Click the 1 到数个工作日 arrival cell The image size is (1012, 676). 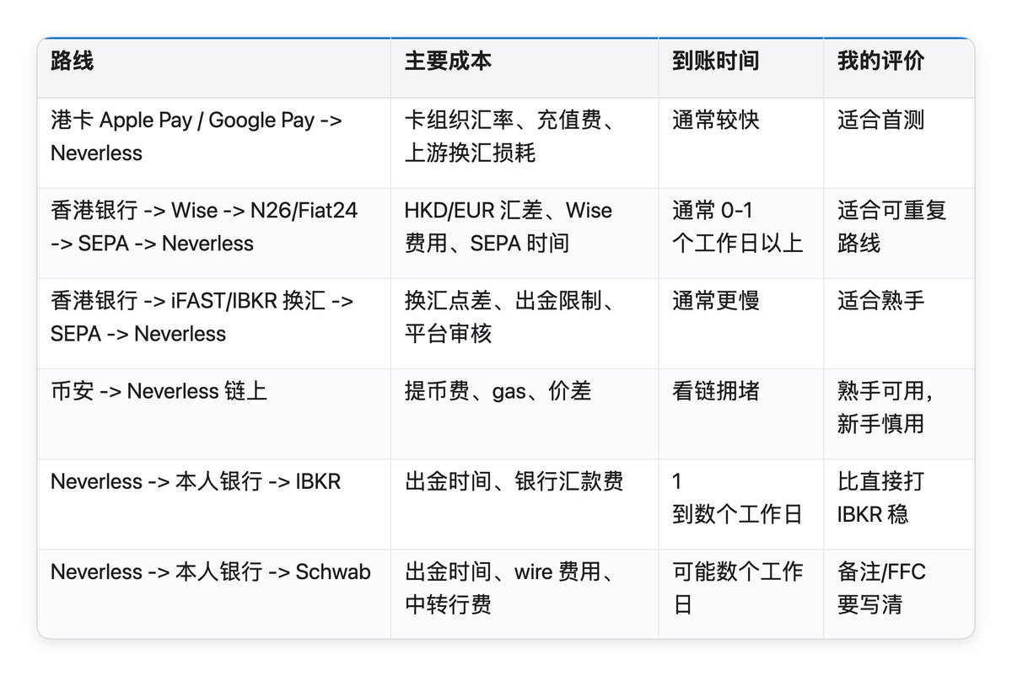[x=741, y=503]
